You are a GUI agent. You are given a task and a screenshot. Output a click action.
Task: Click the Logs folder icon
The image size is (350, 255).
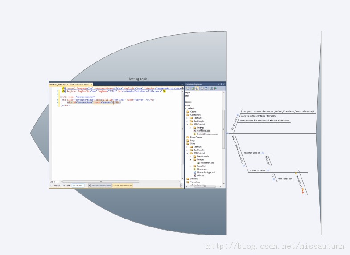pos(188,140)
